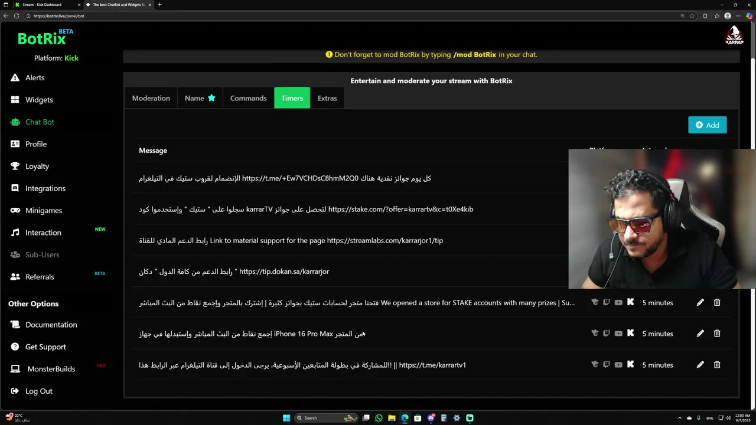Screen dimensions: 756x425
Task: Open Microsoft Edge from the taskbar
Action: [x=405, y=418]
